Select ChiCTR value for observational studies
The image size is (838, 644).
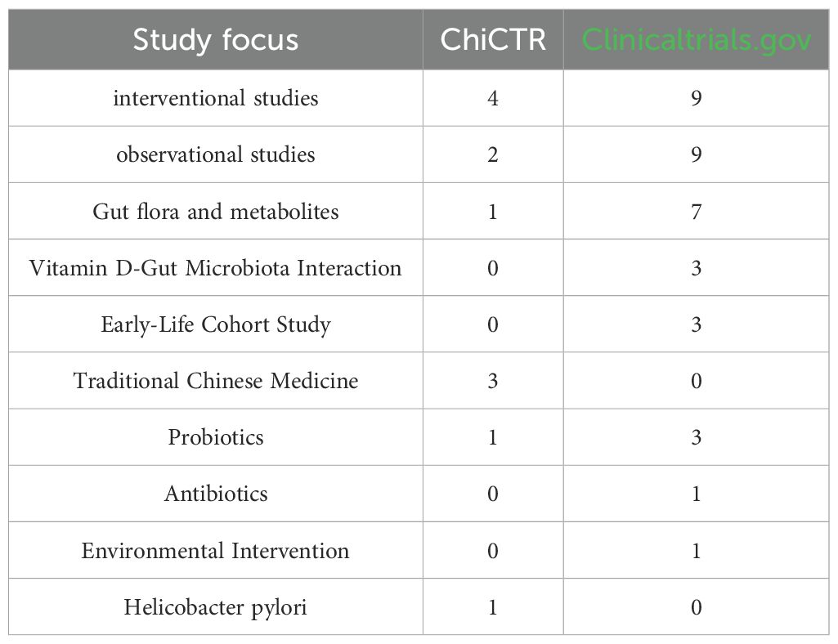click(492, 154)
